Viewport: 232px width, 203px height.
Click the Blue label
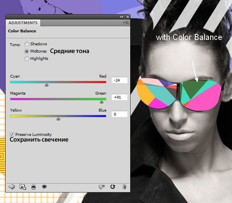102,110
